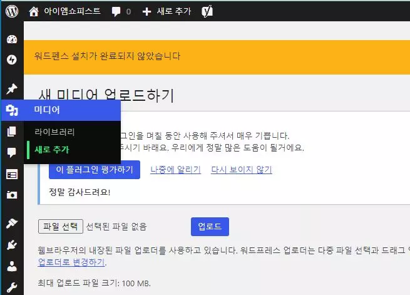This screenshot has width=410, height=295.
Task: Click the 선택된 파일 없음 text
Action: (x=116, y=227)
